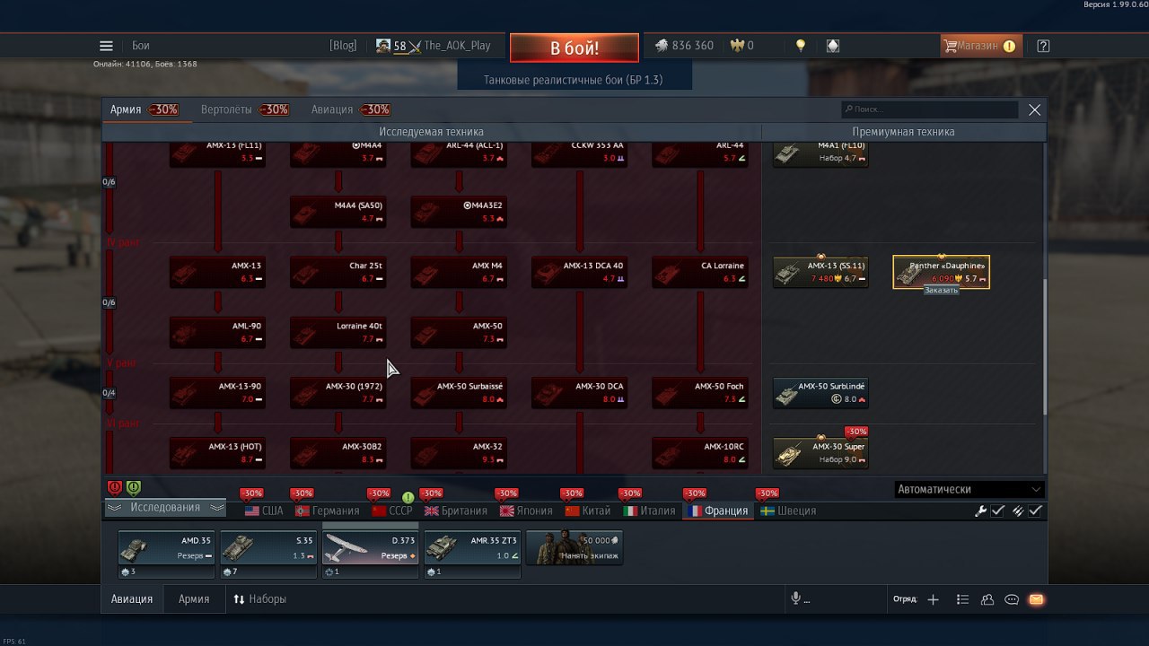Select the Китай nation tab

[588, 511]
